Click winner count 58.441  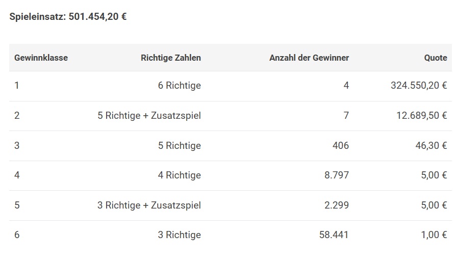(334, 235)
